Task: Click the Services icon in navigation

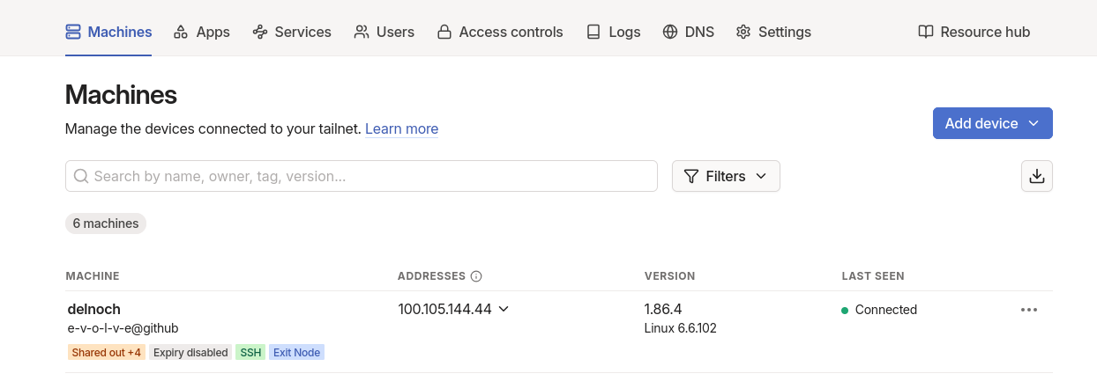Action: click(260, 32)
